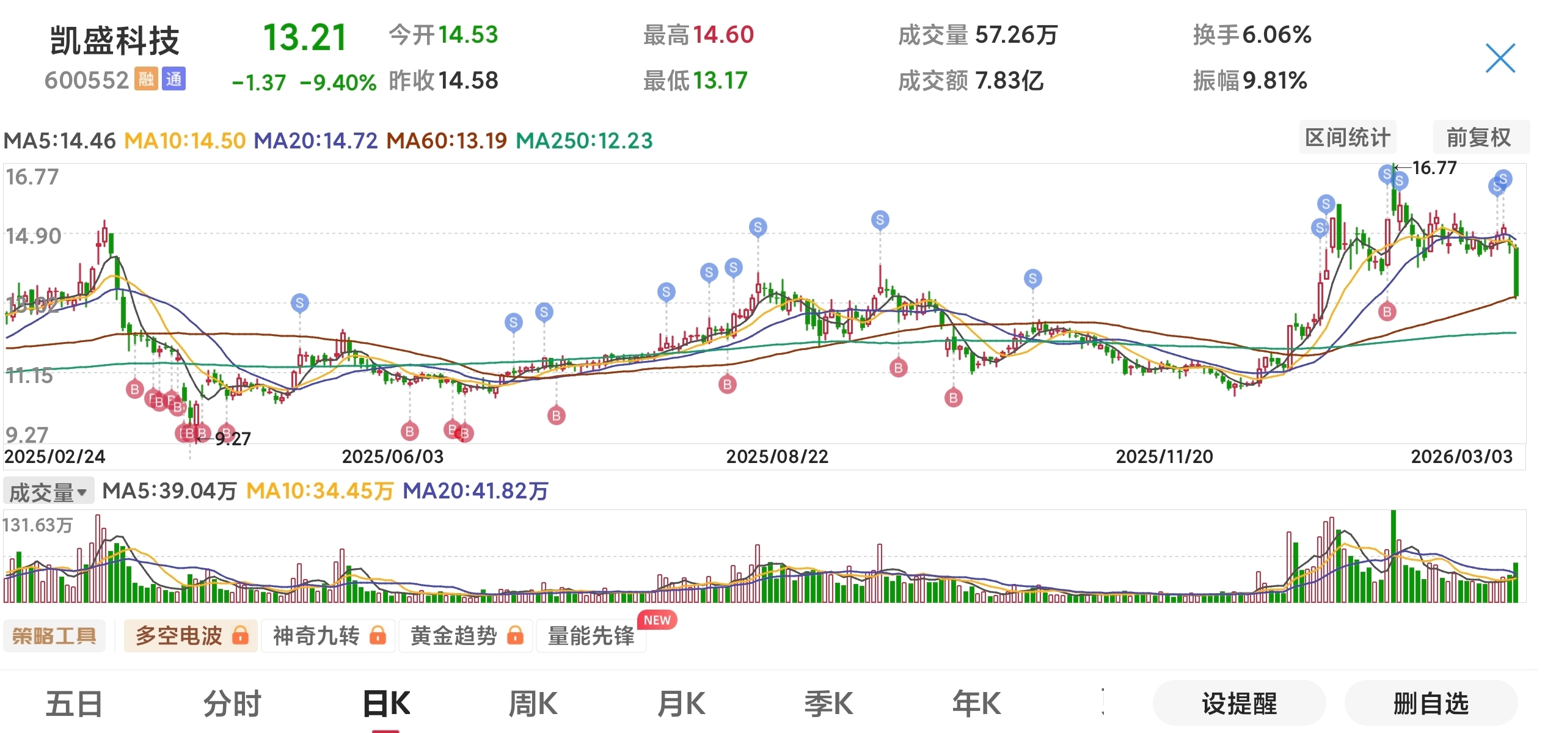Viewport: 1545px width, 733px height.
Task: Close the chart with the X icon
Action: pyautogui.click(x=1500, y=59)
